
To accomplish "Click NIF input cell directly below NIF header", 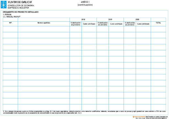I will click(x=10, y=29).
